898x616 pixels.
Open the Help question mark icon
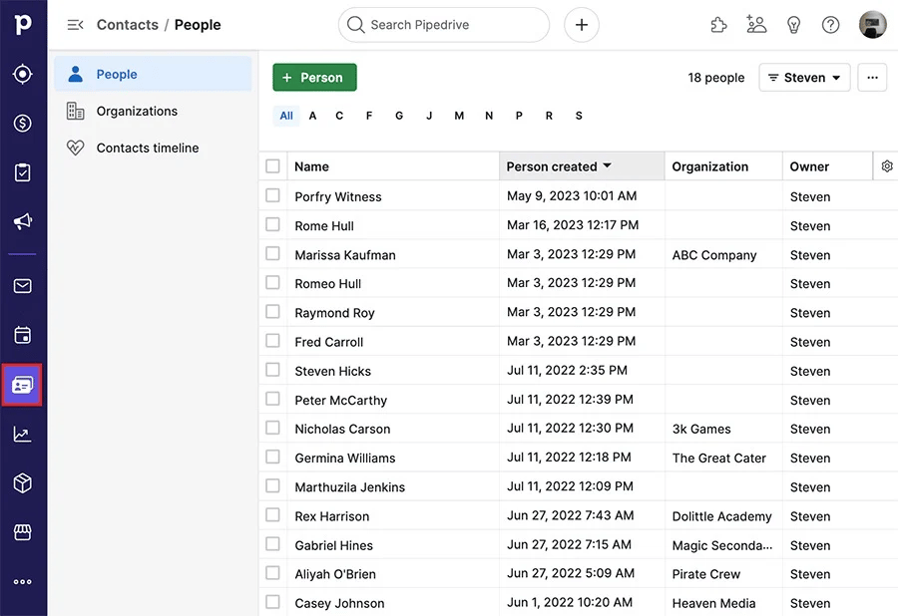(x=830, y=25)
